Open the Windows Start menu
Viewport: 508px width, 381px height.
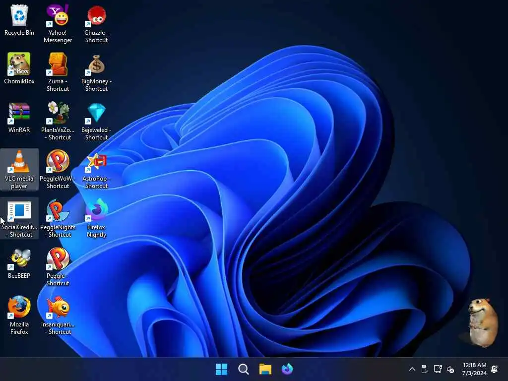coord(222,369)
